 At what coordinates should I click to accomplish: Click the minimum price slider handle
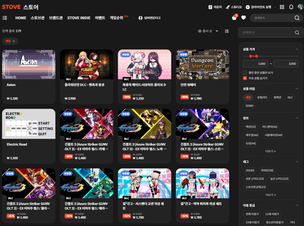pyautogui.click(x=251, y=56)
